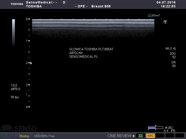Click the CINE REVIEW label
The height and width of the screenshot is (139, 186).
click(119, 136)
